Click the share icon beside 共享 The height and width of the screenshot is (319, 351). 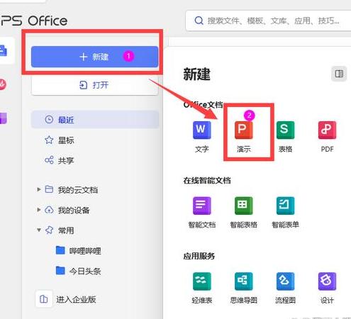49,160
